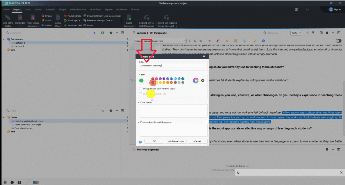Select the large green color swatch
345x185 pixels.
(142, 80)
